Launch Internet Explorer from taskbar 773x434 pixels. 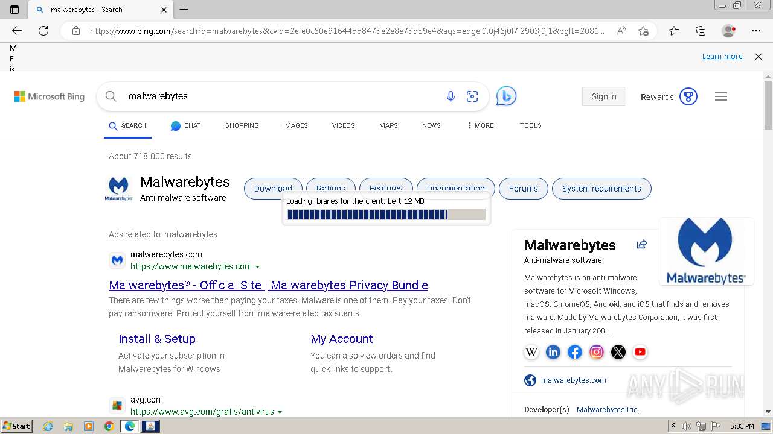coord(48,426)
